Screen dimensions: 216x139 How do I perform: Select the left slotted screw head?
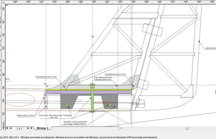(67, 104)
